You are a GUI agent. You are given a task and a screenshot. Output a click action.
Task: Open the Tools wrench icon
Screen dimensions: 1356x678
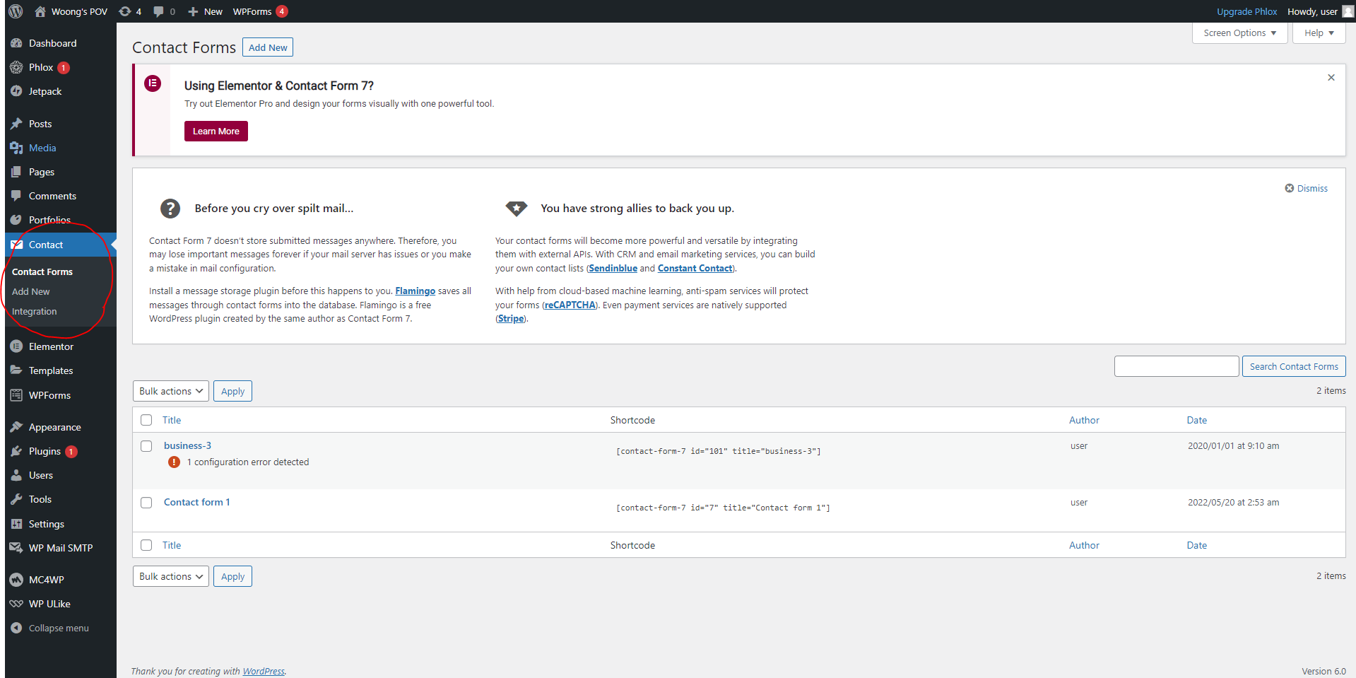point(16,499)
